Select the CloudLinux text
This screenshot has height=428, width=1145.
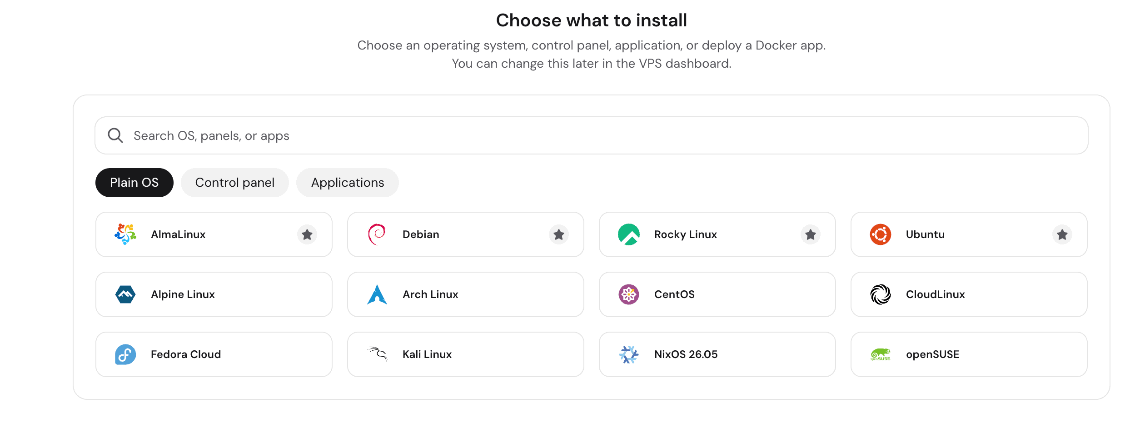point(935,294)
